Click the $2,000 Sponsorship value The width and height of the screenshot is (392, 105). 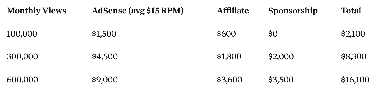[281, 57]
